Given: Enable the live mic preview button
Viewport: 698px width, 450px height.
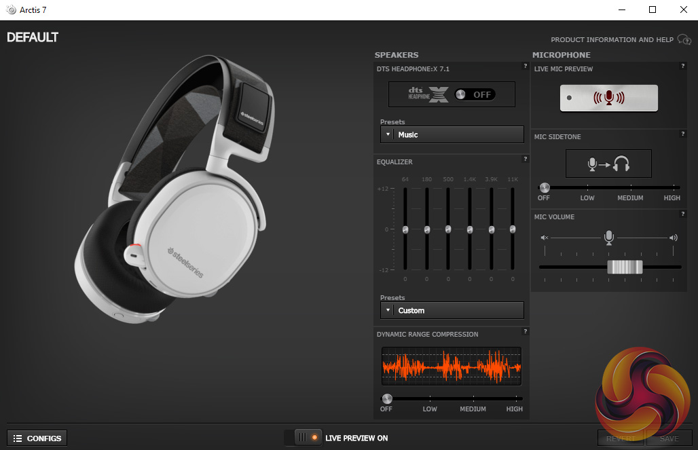Looking at the screenshot, I should 608,98.
